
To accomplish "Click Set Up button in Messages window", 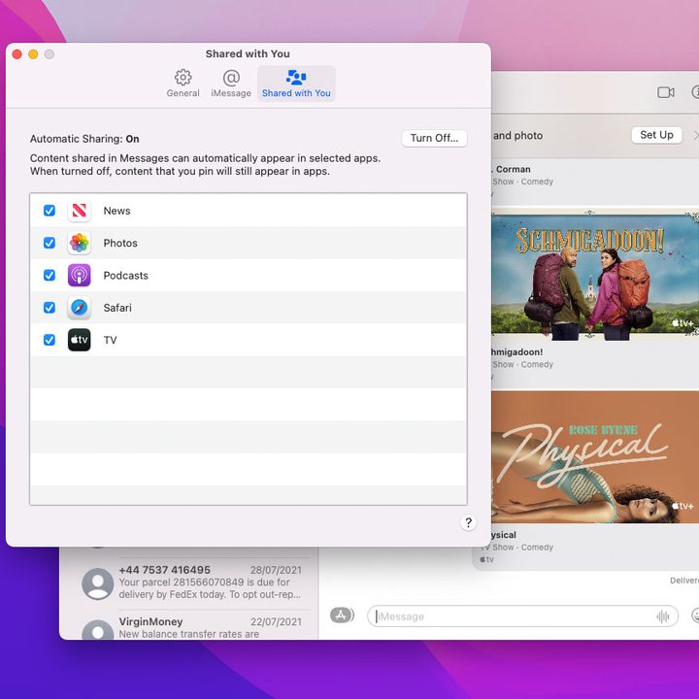I will (656, 135).
